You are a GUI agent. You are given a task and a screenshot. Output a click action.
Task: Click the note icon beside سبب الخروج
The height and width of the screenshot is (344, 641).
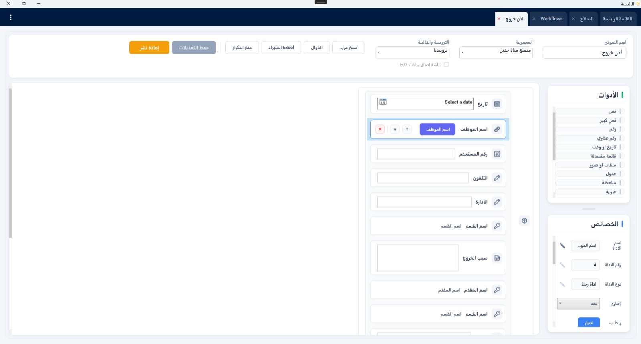point(497,258)
